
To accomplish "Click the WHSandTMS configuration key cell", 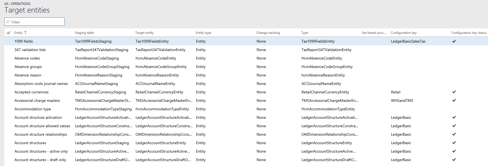I will 402,100.
